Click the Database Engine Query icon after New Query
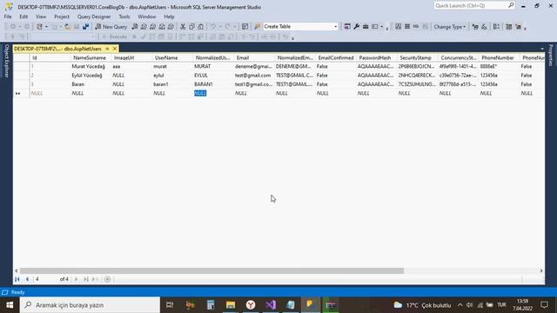This screenshot has width=557, height=313. [135, 27]
